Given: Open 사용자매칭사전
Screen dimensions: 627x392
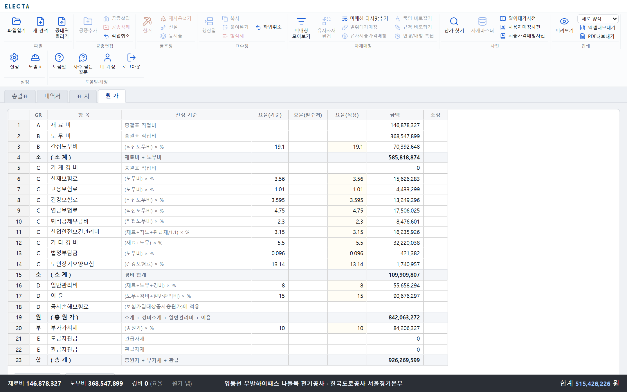Looking at the screenshot, I should click(520, 27).
